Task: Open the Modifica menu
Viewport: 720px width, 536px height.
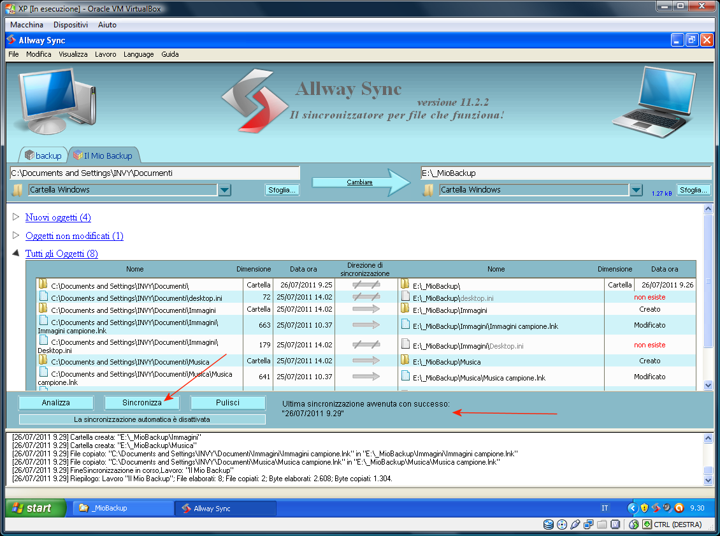Action: tap(39, 54)
